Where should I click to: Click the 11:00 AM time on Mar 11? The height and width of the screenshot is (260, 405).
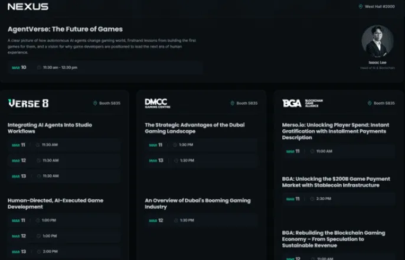click(x=324, y=151)
